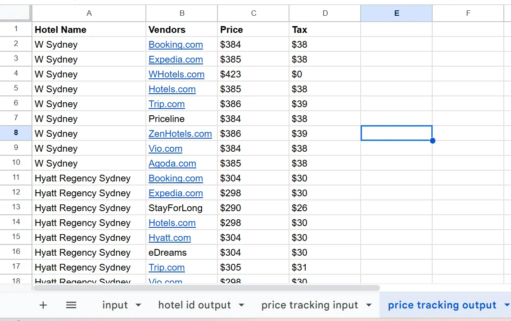Screen dimensions: 511x321
Task: Switch to the price tracking input tab
Action: (310, 305)
